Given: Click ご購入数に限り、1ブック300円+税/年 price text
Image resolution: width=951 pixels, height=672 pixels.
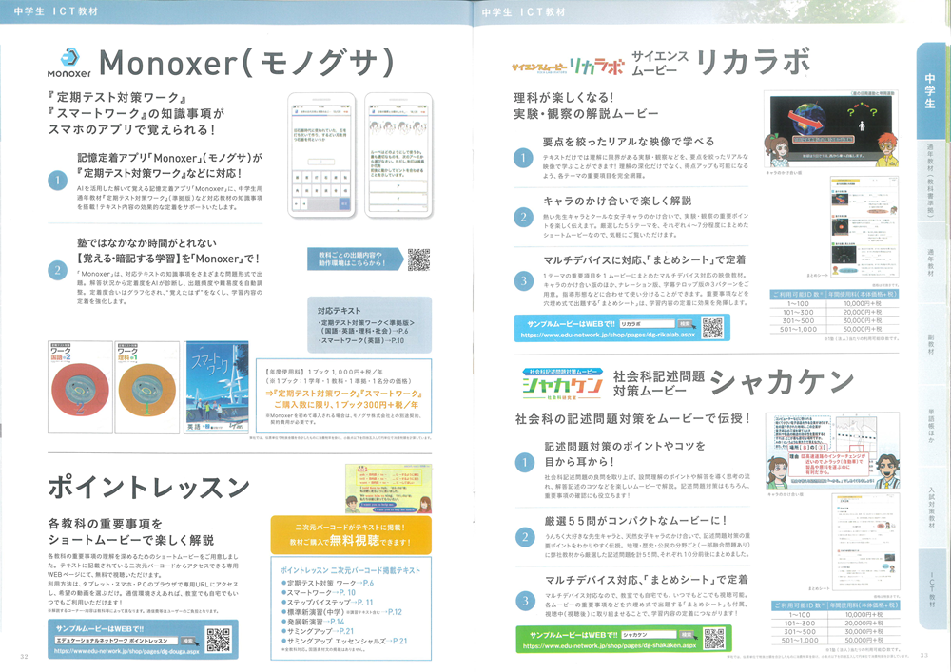Looking at the screenshot, I should [346, 404].
